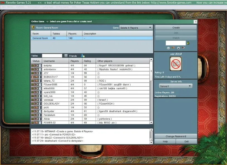This screenshot has height=165, width=227.
Task: Enable the Friends filter checkbox
Action: pos(66,55)
